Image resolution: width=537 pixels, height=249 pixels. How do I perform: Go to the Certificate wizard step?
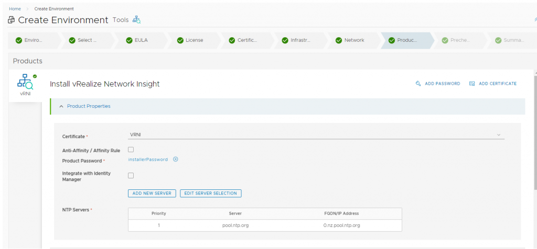click(x=247, y=40)
